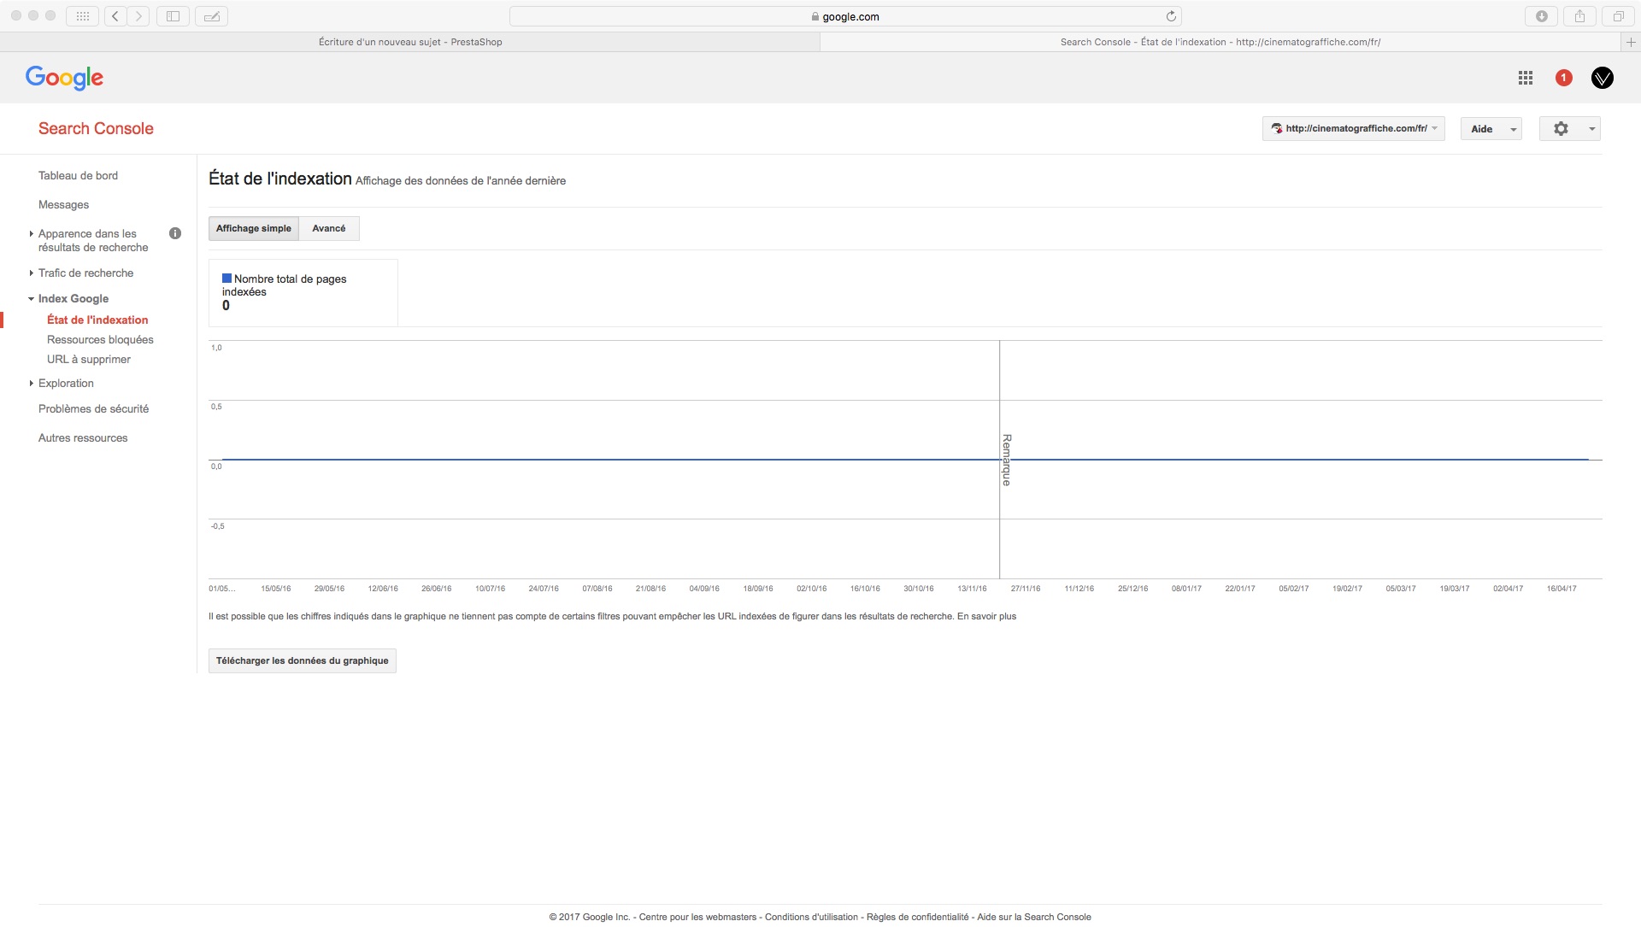Switch to the Avancé tab
1641x927 pixels.
tap(329, 229)
